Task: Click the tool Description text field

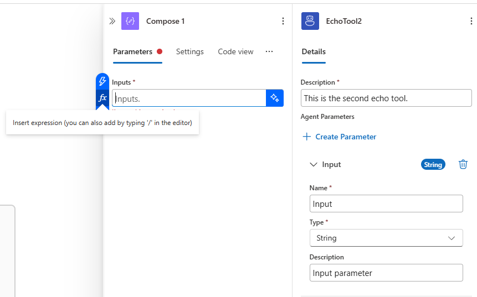Action: point(386,98)
